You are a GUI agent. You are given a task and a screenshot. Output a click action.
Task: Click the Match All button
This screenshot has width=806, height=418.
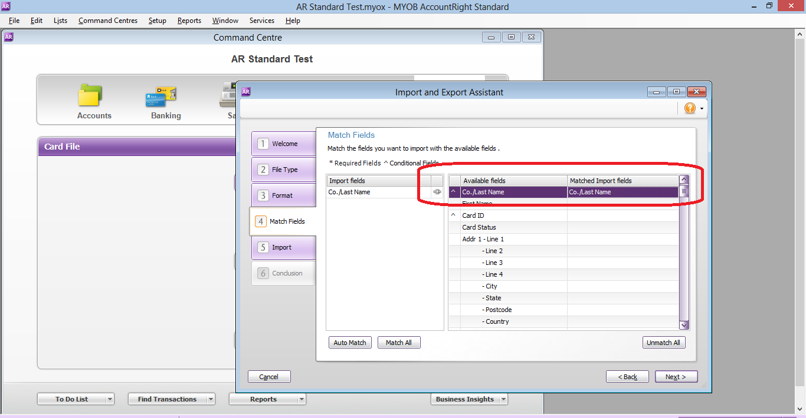point(399,343)
